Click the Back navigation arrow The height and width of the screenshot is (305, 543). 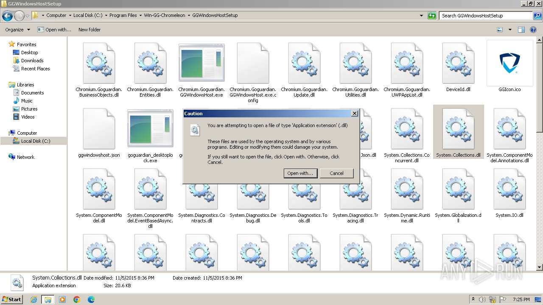(x=7, y=16)
